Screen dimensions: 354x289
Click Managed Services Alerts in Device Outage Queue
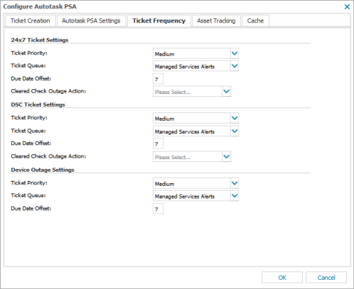pyautogui.click(x=184, y=196)
